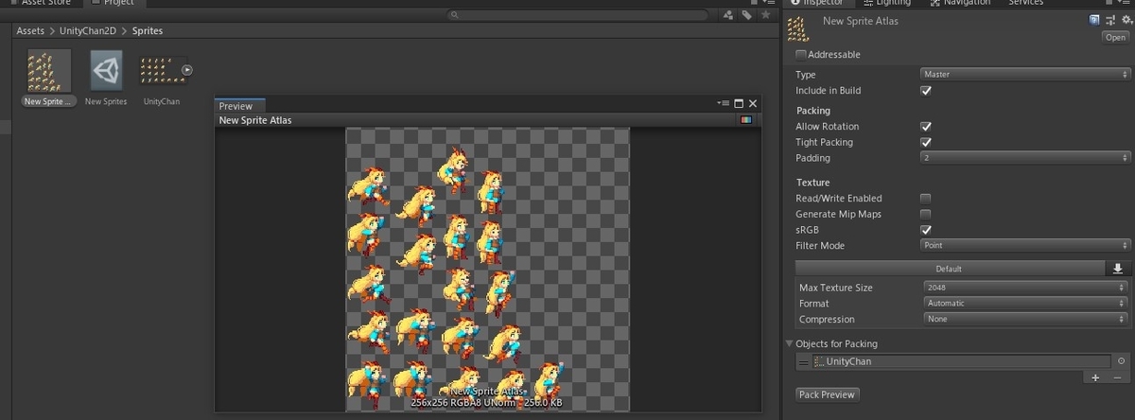Expand UnityChan sprite sheet with arrow button
This screenshot has width=1135, height=420.
click(x=187, y=69)
